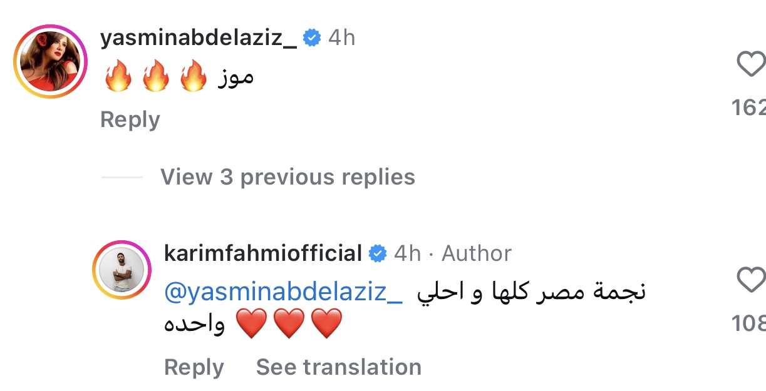The image size is (766, 391).
Task: Open the karimfahmiofficial username link
Action: (263, 253)
